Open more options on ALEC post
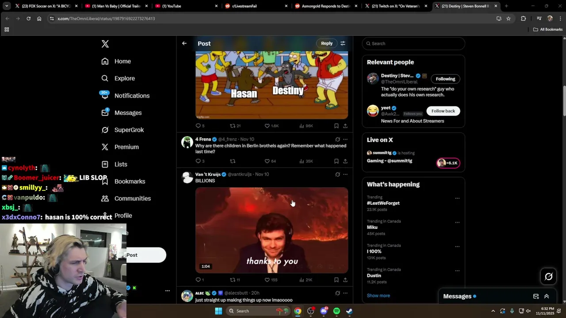The width and height of the screenshot is (566, 318). point(345,293)
